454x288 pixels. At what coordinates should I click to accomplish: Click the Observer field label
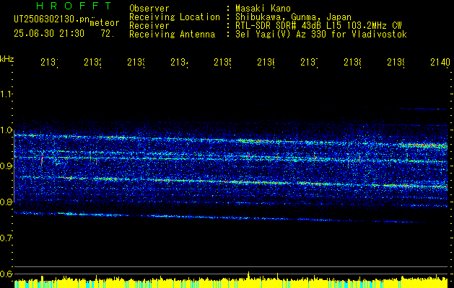click(x=149, y=9)
